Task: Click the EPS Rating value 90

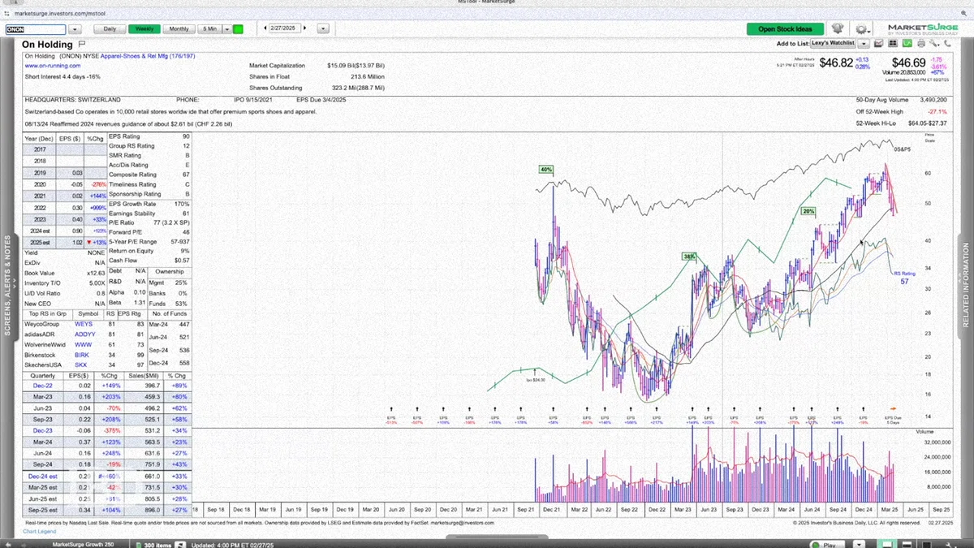Action: tap(186, 136)
